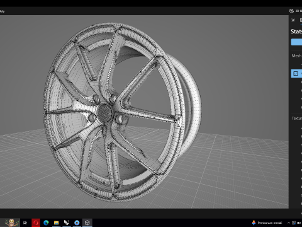
Task: Click the owl search highlight in taskbar
Action: click(x=11, y=223)
